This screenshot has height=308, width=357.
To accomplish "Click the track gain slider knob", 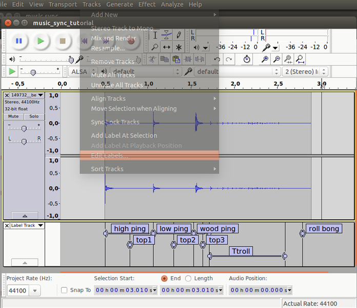I will tap(24, 129).
